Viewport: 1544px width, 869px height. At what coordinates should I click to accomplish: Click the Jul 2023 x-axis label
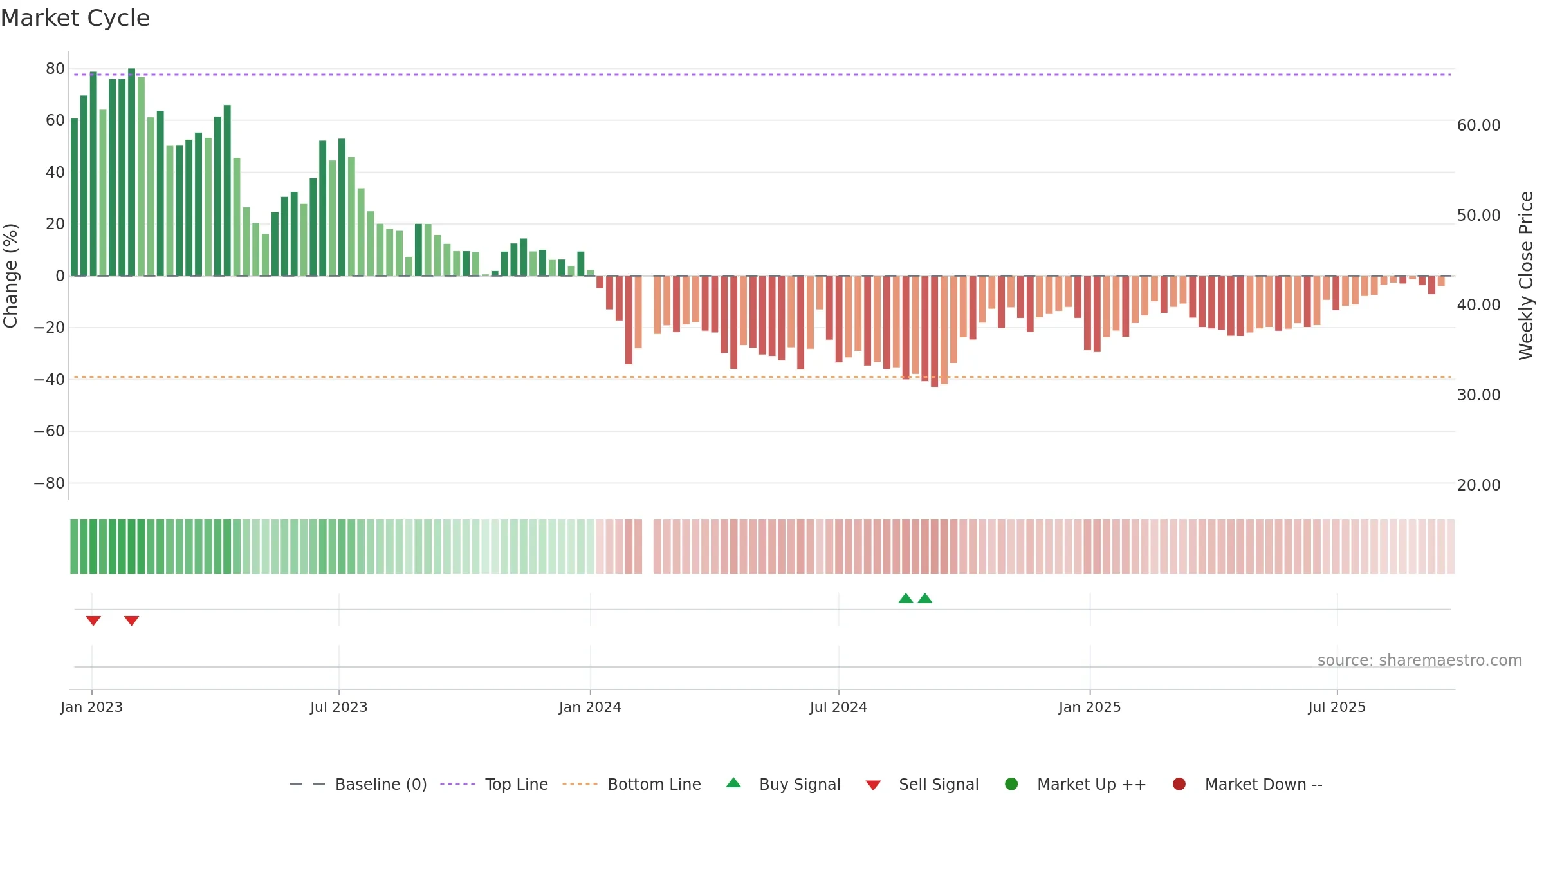point(339,707)
